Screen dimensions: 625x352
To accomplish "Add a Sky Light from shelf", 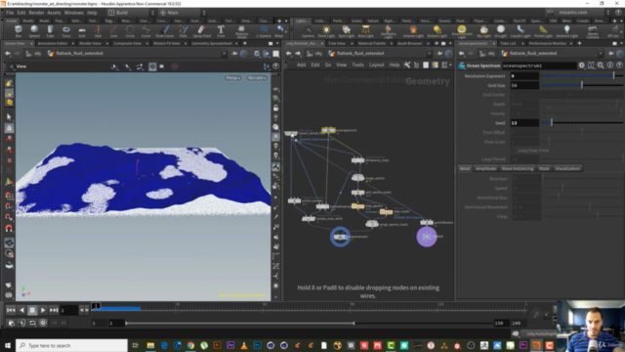I will coord(483,31).
